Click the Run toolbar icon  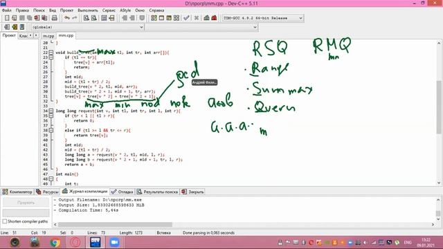[x=161, y=18]
